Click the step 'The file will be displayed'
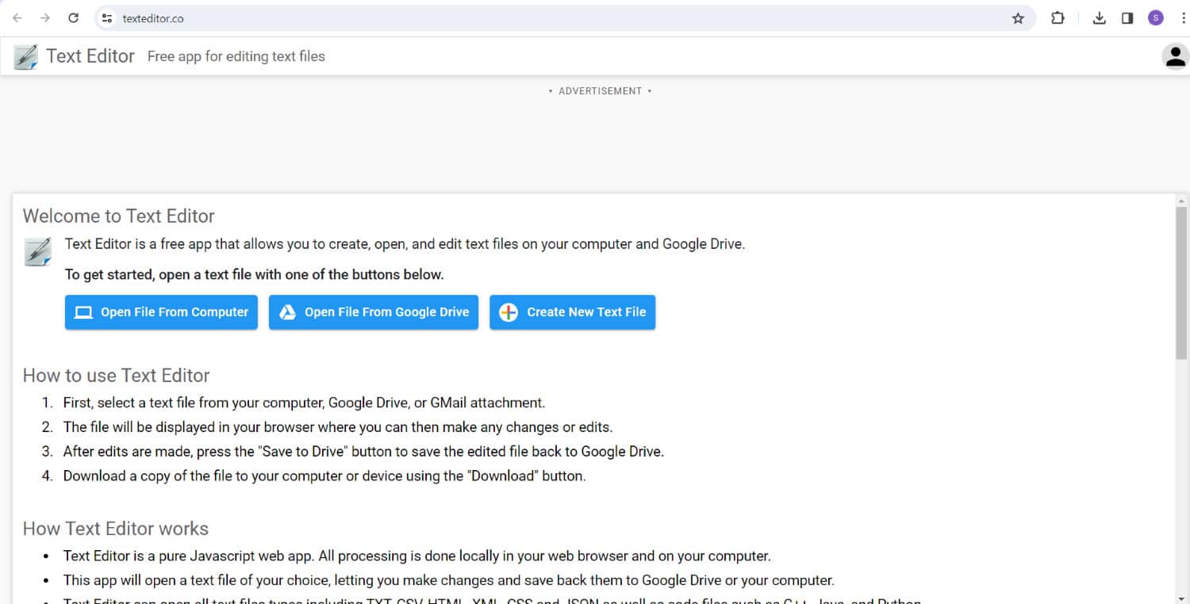 pos(338,427)
